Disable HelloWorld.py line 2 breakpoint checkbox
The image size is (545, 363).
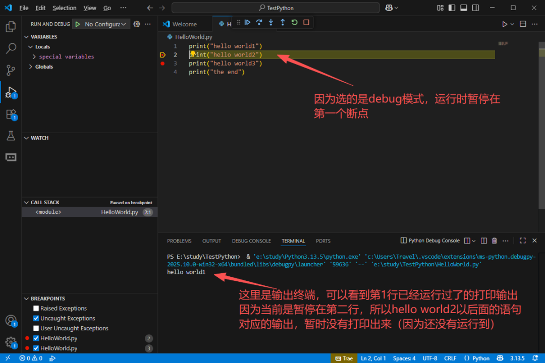(36, 338)
